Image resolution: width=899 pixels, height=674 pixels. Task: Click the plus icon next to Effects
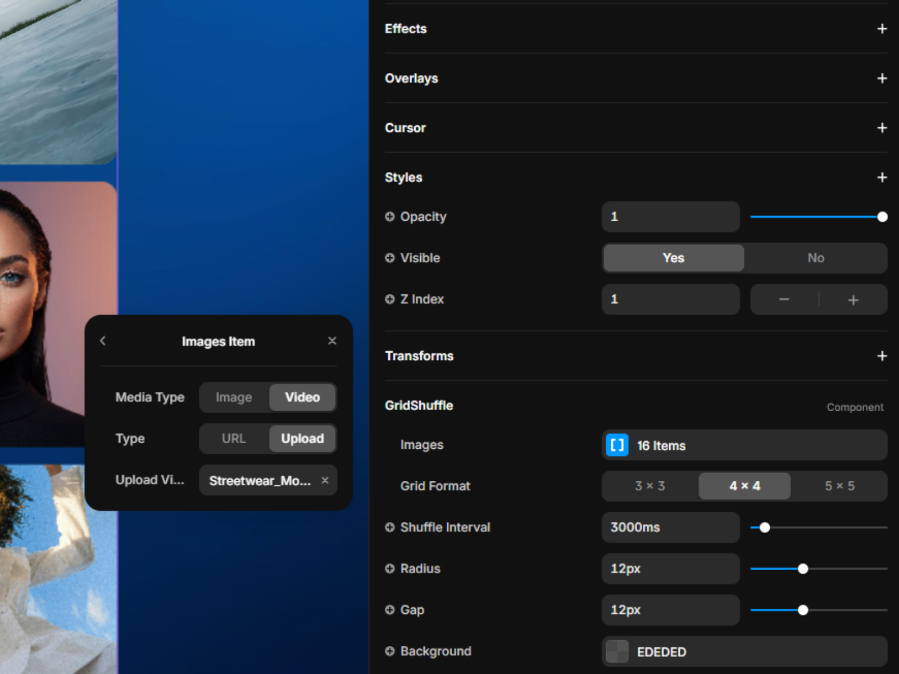point(882,29)
